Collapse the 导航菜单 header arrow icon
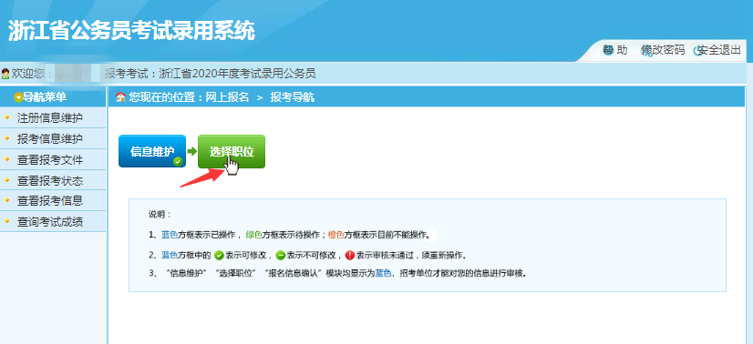Viewport: 753px width, 344px height. [x=19, y=97]
